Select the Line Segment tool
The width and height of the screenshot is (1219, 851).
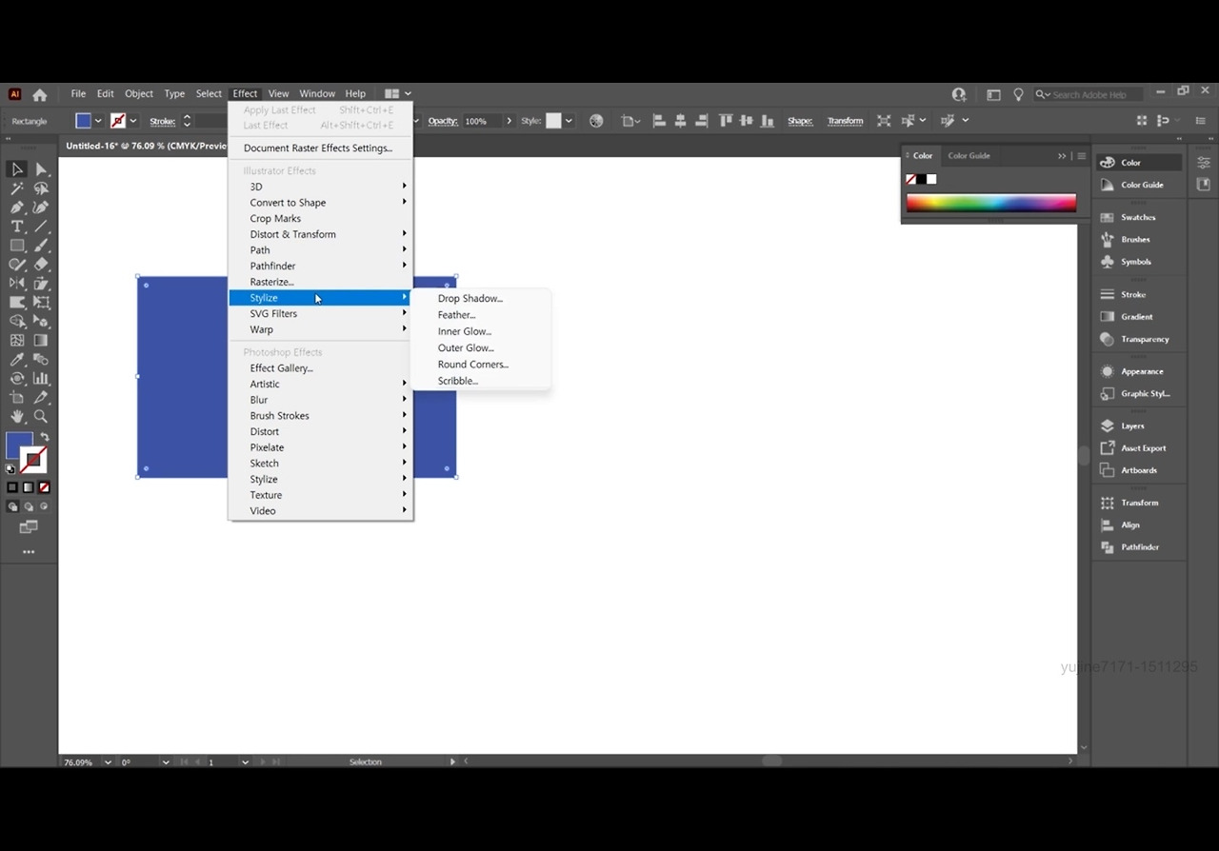41,227
